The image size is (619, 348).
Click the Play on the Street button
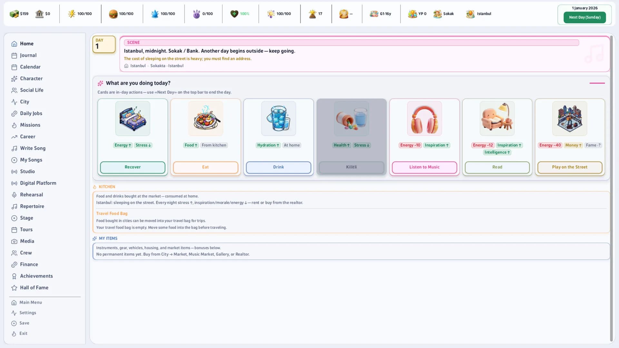click(570, 167)
